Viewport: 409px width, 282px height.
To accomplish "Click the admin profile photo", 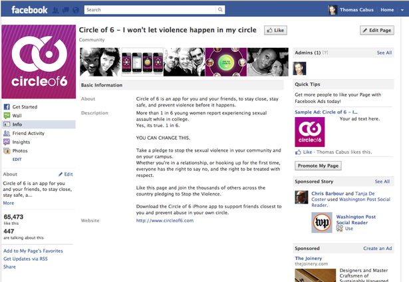I will coord(299,69).
